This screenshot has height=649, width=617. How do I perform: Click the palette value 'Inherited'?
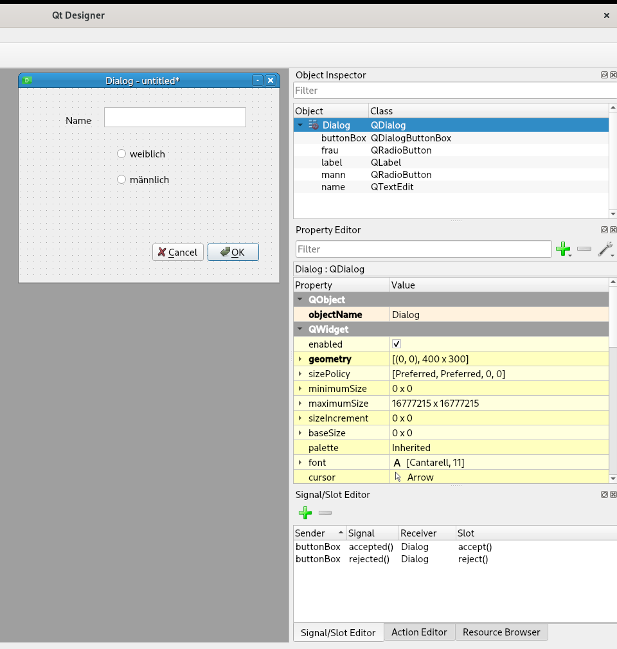click(x=499, y=448)
